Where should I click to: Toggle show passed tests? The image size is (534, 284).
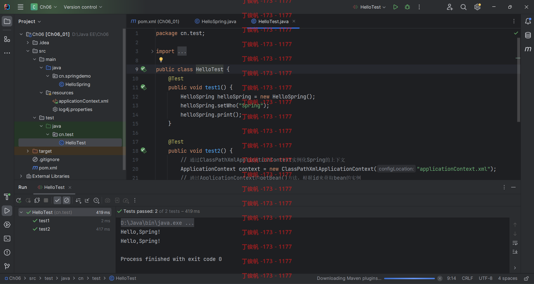pyautogui.click(x=57, y=200)
